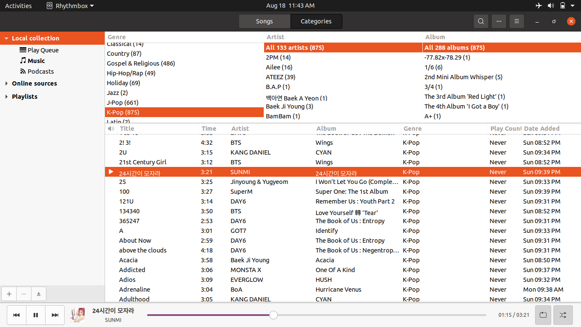Viewport: 581px width, 327px height.
Task: Click the add playlist plus button
Action: (9, 294)
